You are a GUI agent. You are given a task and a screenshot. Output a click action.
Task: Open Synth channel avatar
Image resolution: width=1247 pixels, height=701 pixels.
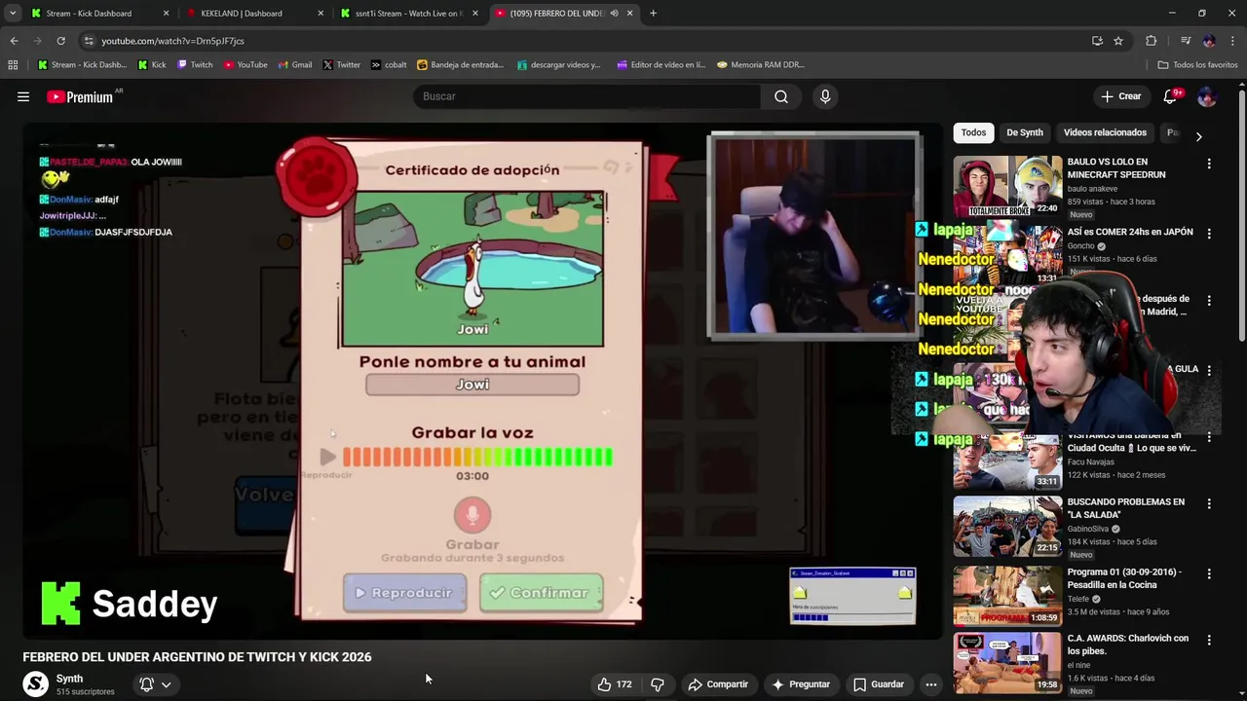click(36, 684)
